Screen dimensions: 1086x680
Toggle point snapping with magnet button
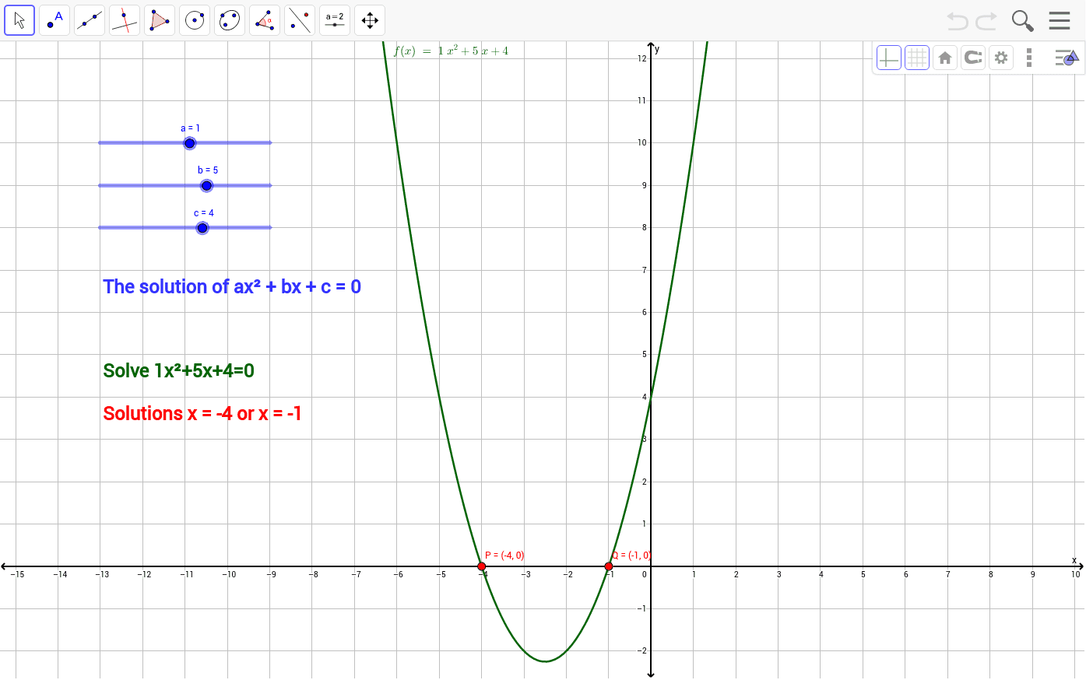[972, 57]
